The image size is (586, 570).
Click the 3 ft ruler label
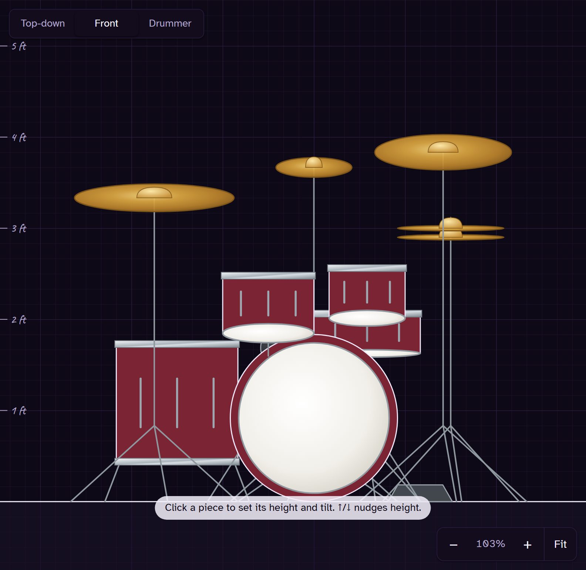(x=19, y=228)
